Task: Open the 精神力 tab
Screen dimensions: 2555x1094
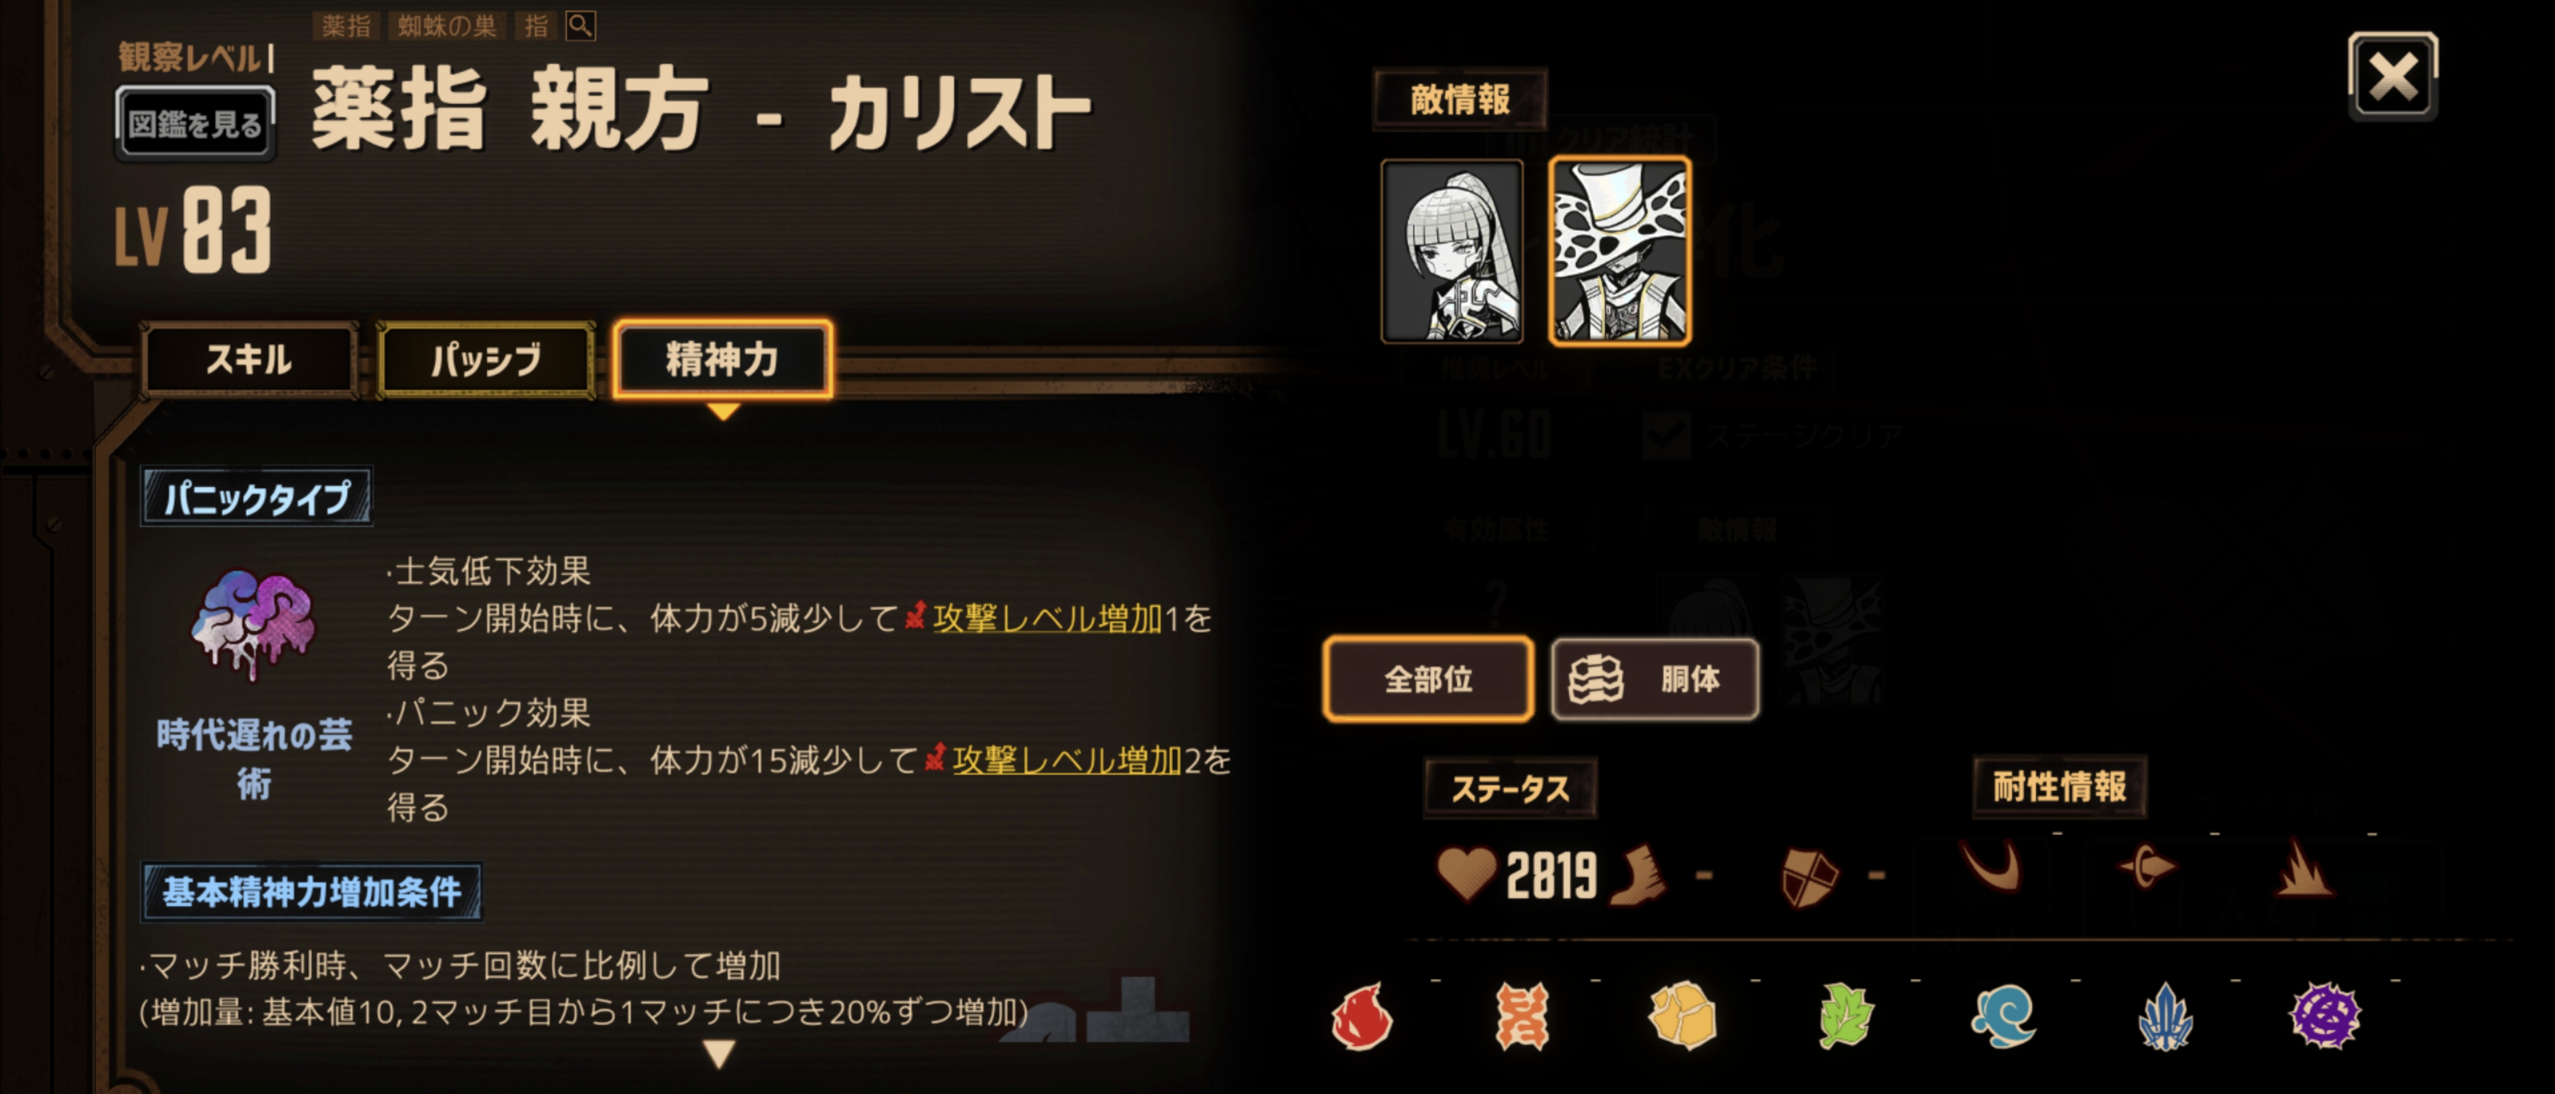Action: pos(722,360)
